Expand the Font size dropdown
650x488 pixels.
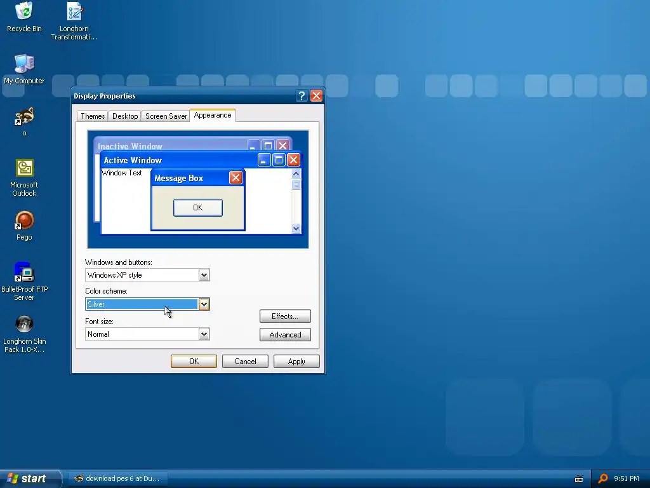204,334
